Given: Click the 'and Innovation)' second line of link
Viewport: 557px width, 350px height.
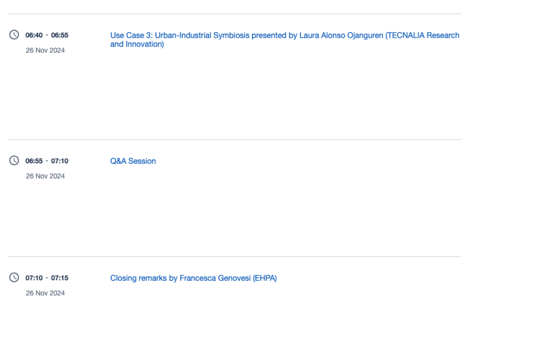Looking at the screenshot, I should pos(137,44).
